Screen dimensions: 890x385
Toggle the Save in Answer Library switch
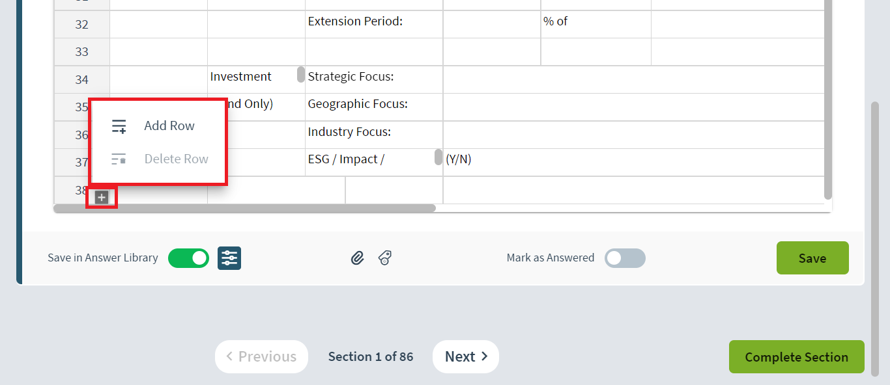188,258
